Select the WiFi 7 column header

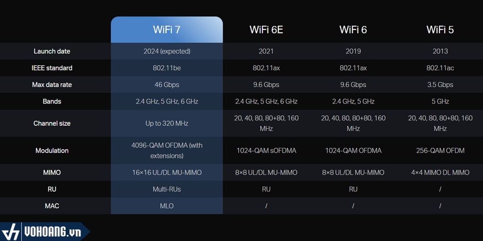point(167,30)
